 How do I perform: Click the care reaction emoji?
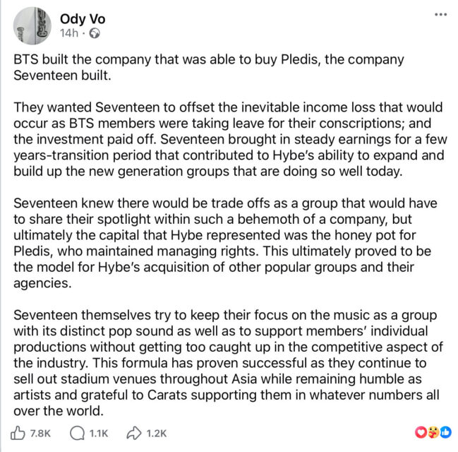(431, 432)
